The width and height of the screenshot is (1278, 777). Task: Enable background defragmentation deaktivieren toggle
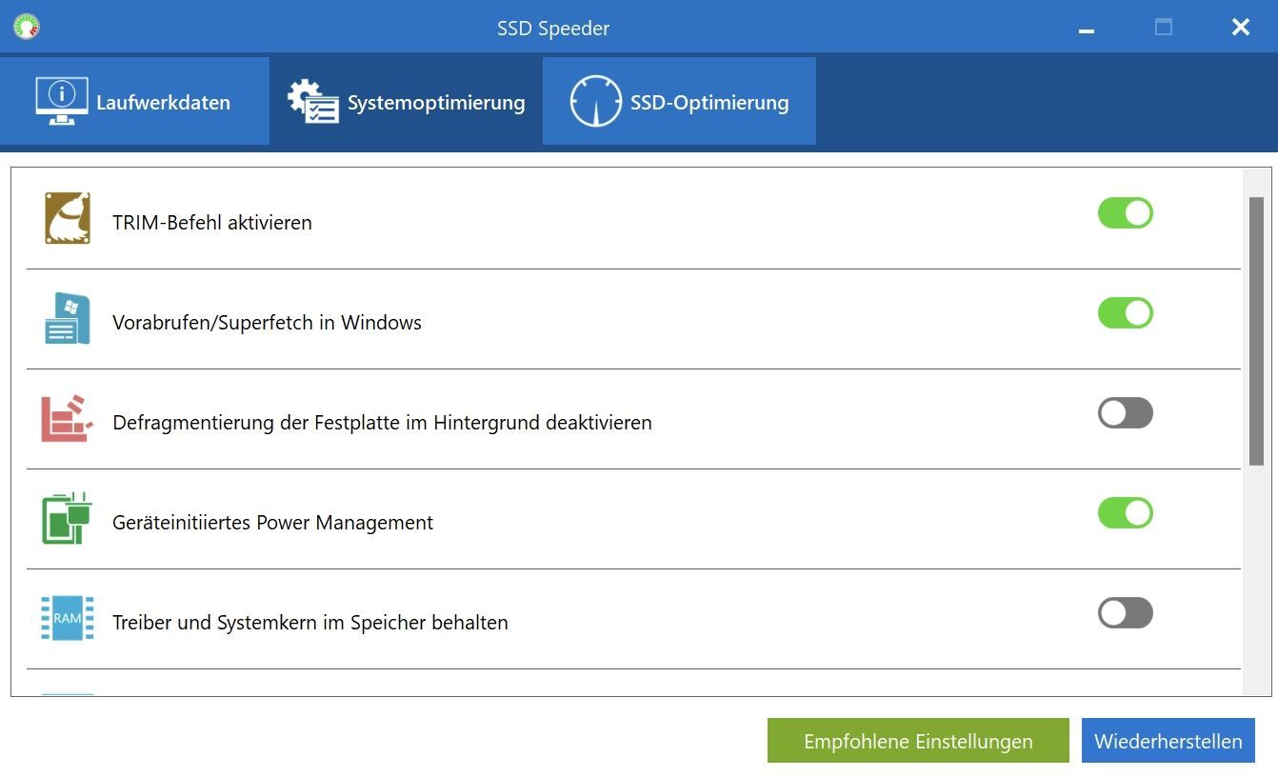[x=1125, y=413]
